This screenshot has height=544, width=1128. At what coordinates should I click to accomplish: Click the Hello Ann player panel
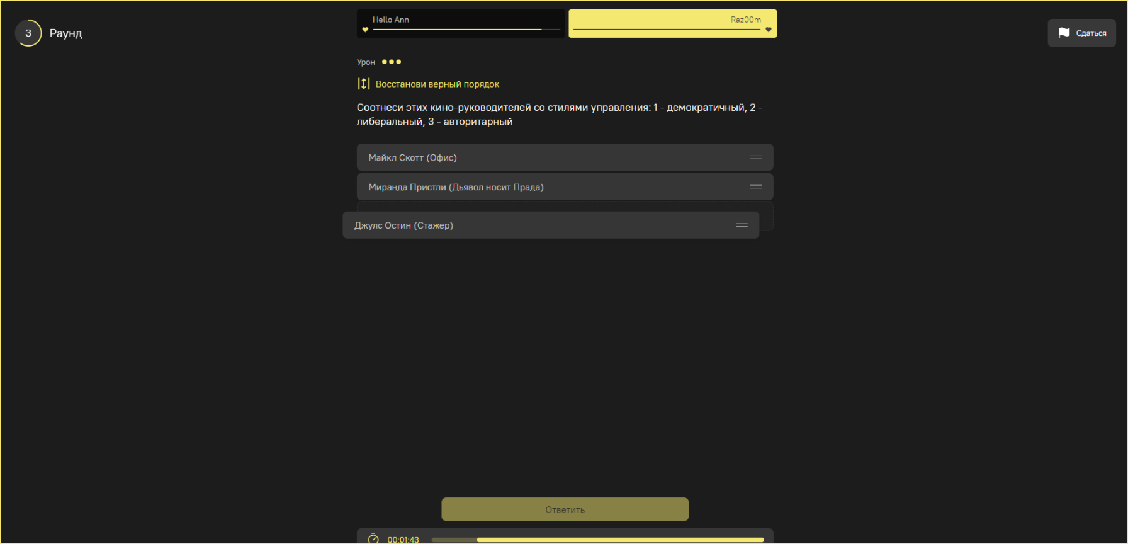pos(461,23)
